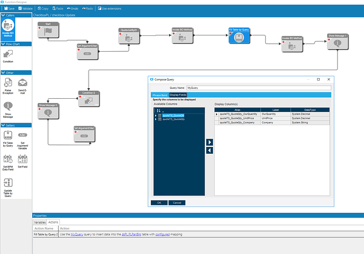Select the quoteTS_QuoteQty_Company row
The width and height of the screenshot is (364, 254).
[x=272, y=123]
